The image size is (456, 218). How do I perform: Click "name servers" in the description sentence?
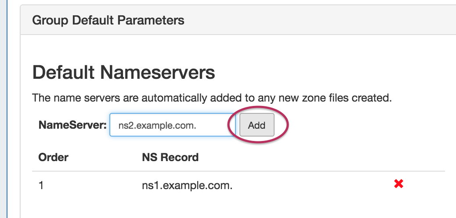tap(71, 97)
